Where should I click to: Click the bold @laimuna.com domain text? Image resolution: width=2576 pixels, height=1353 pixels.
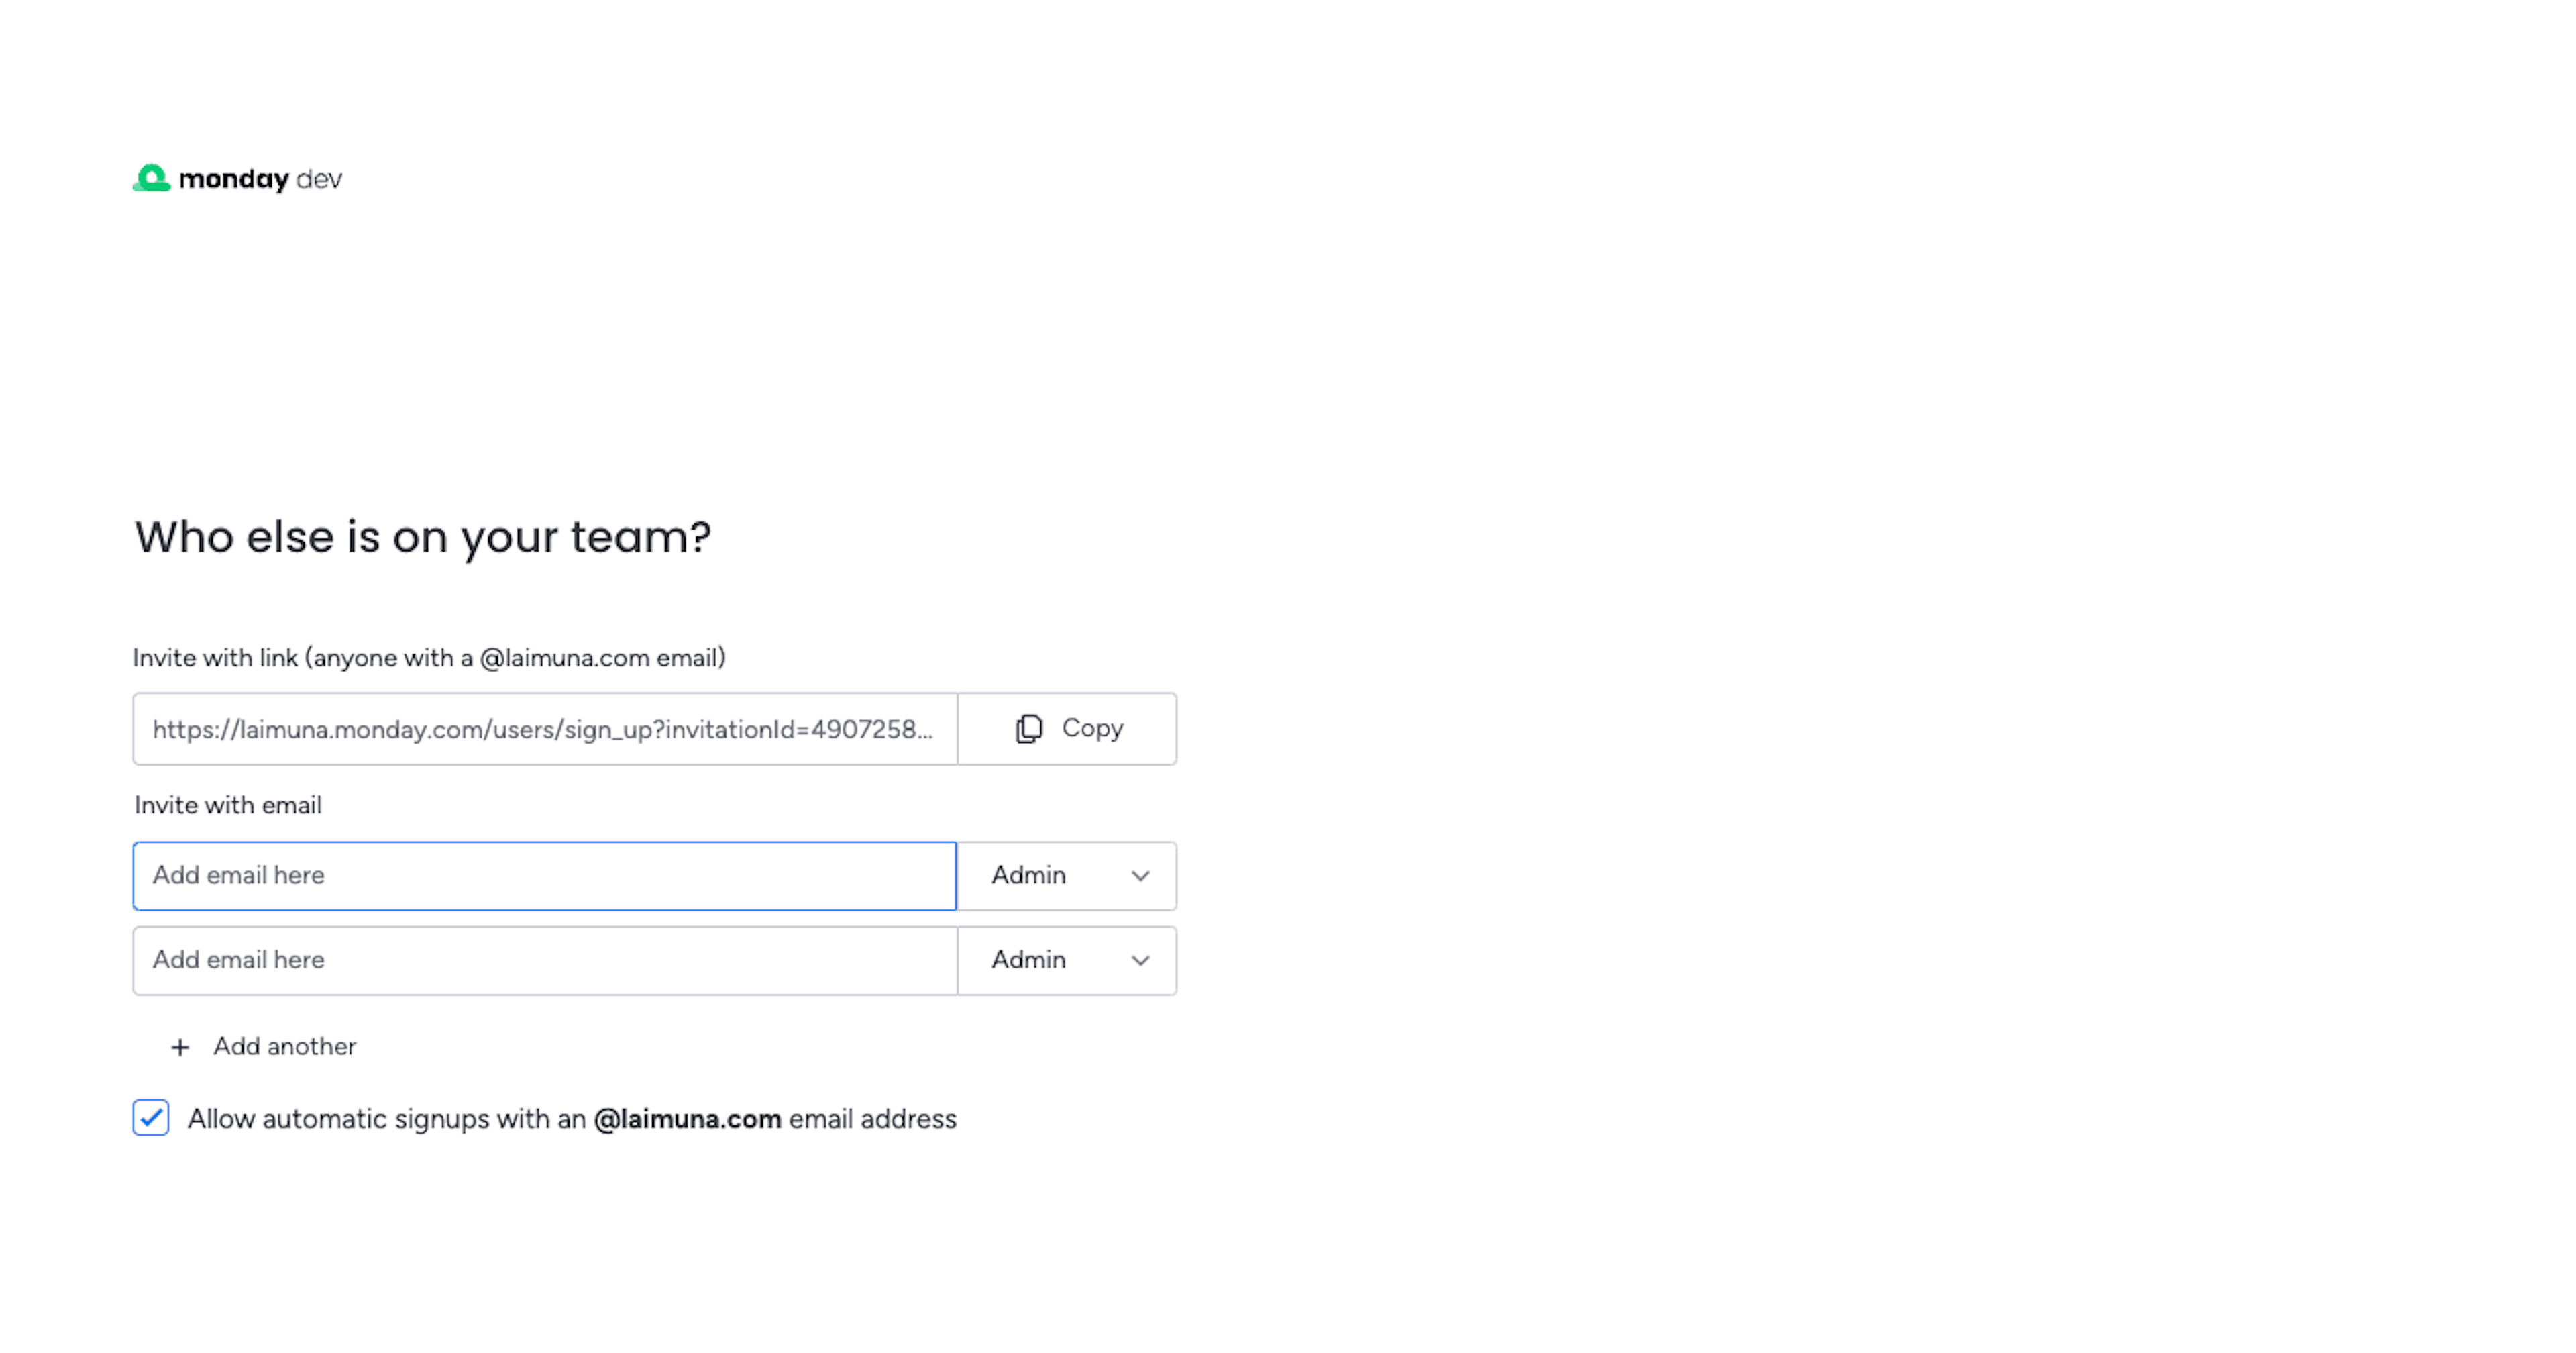pos(687,1119)
